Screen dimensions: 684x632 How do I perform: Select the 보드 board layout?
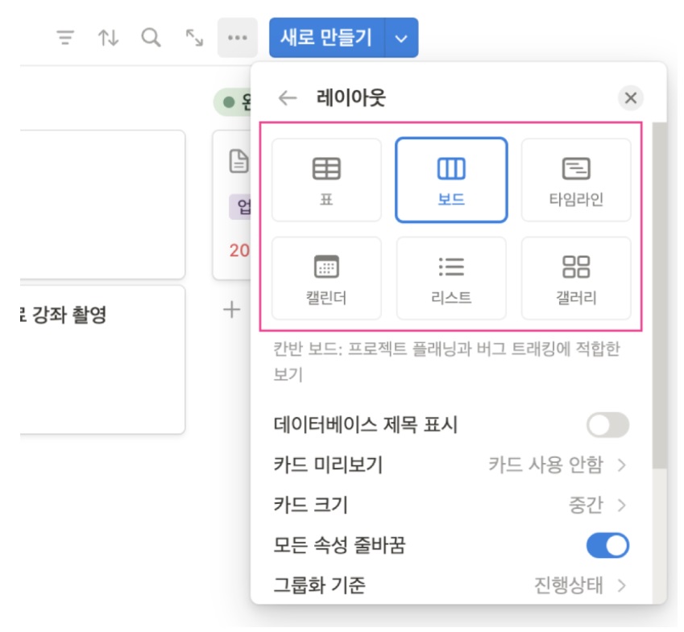point(451,180)
